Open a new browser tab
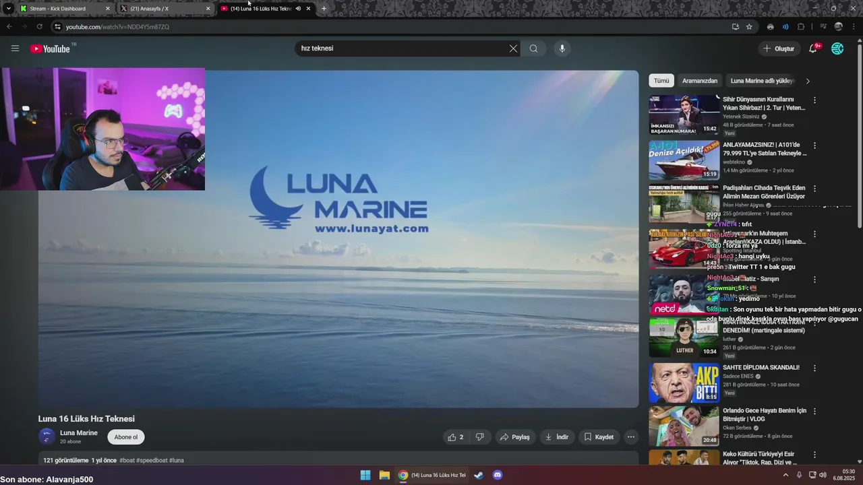Image resolution: width=863 pixels, height=485 pixels. tap(324, 9)
